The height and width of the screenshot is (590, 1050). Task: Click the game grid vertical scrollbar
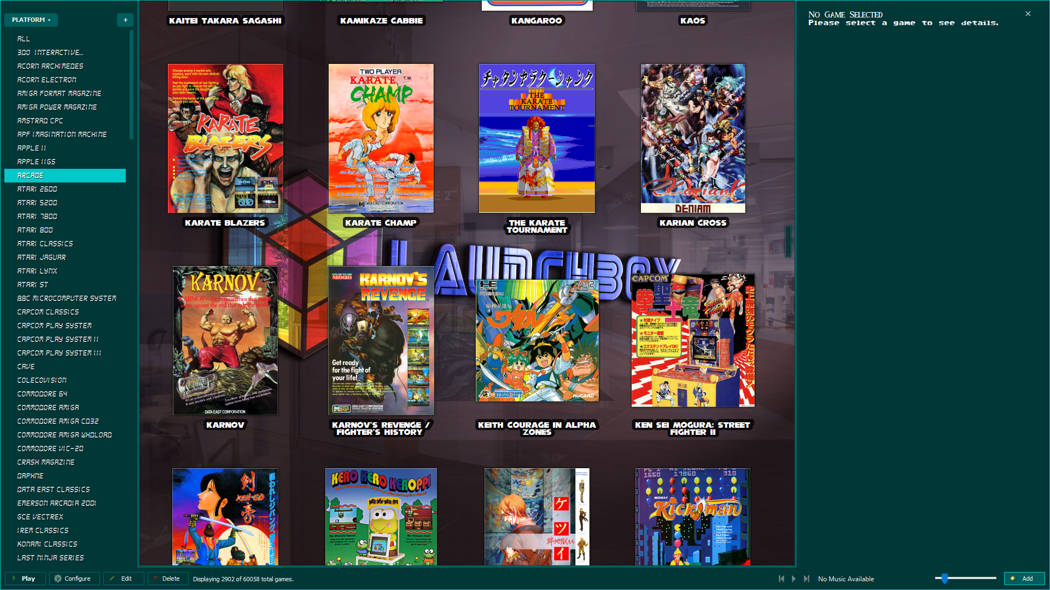[x=788, y=241]
